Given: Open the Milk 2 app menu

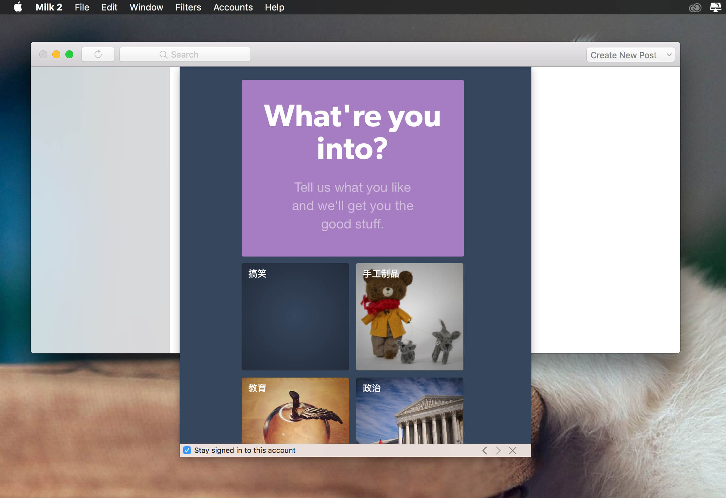Looking at the screenshot, I should (x=49, y=7).
